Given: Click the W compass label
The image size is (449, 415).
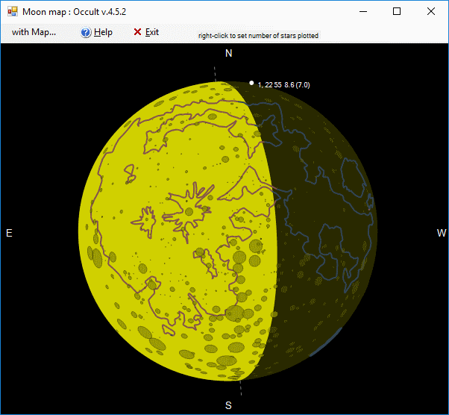Looking at the screenshot, I should [441, 234].
